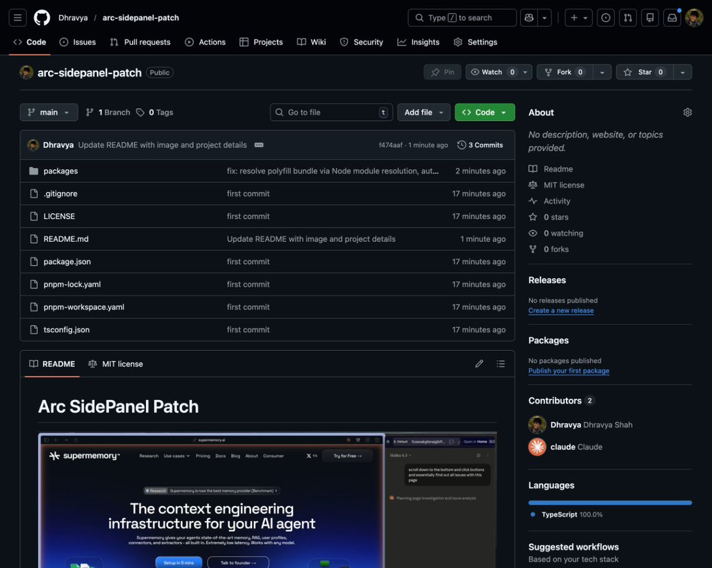Open the pnpm-lock.yaml file
This screenshot has width=712, height=568.
tap(72, 284)
